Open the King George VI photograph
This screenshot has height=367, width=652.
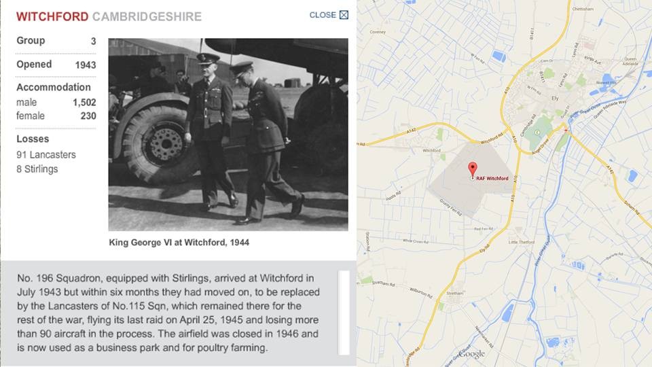click(228, 135)
